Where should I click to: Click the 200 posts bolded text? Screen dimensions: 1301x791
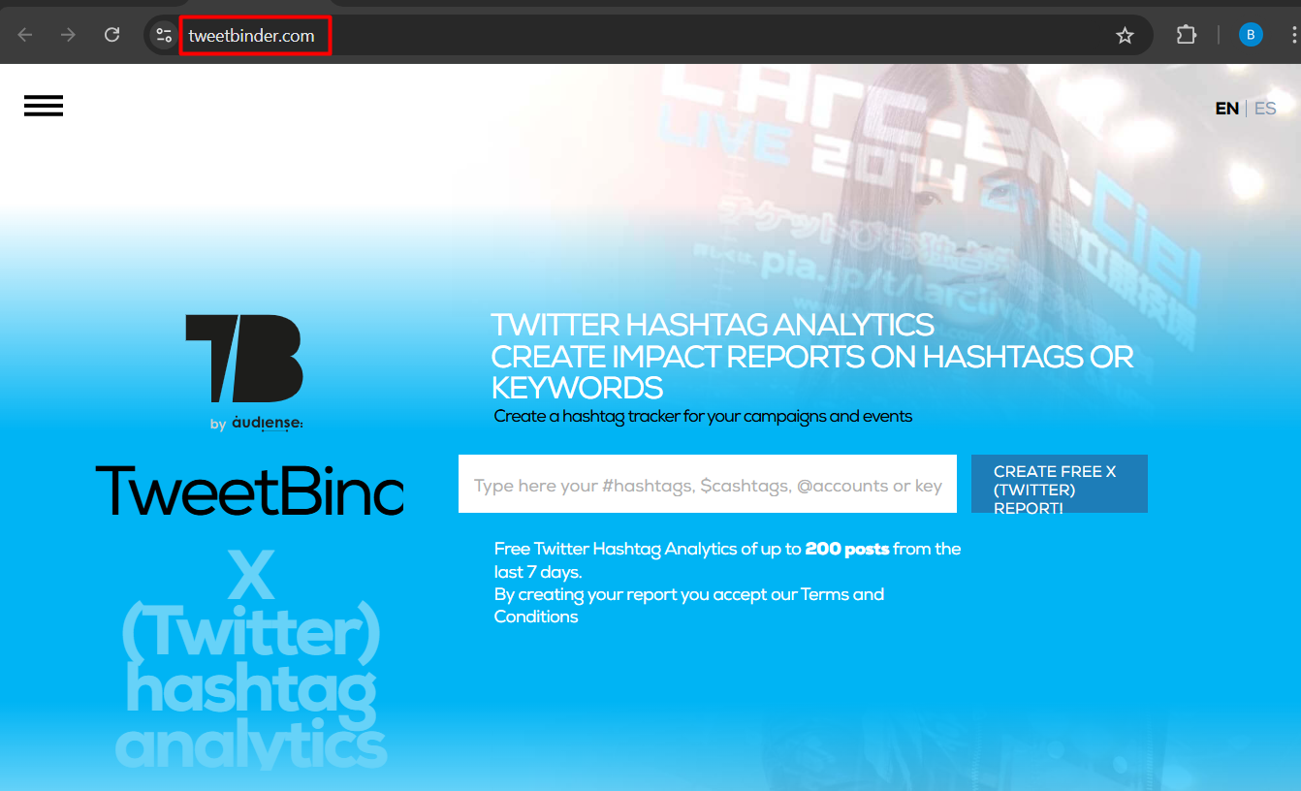pos(846,548)
